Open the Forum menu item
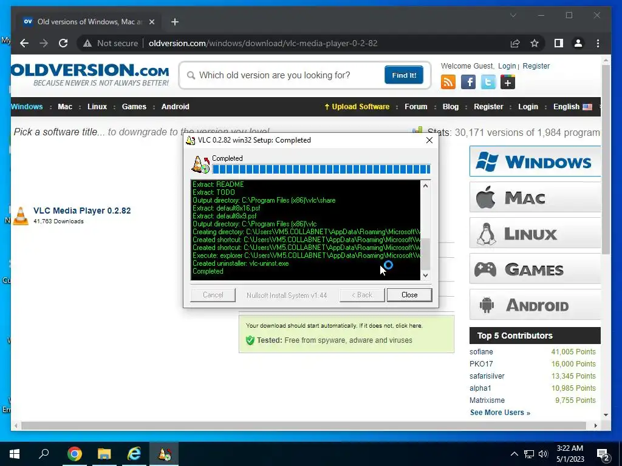 click(415, 107)
